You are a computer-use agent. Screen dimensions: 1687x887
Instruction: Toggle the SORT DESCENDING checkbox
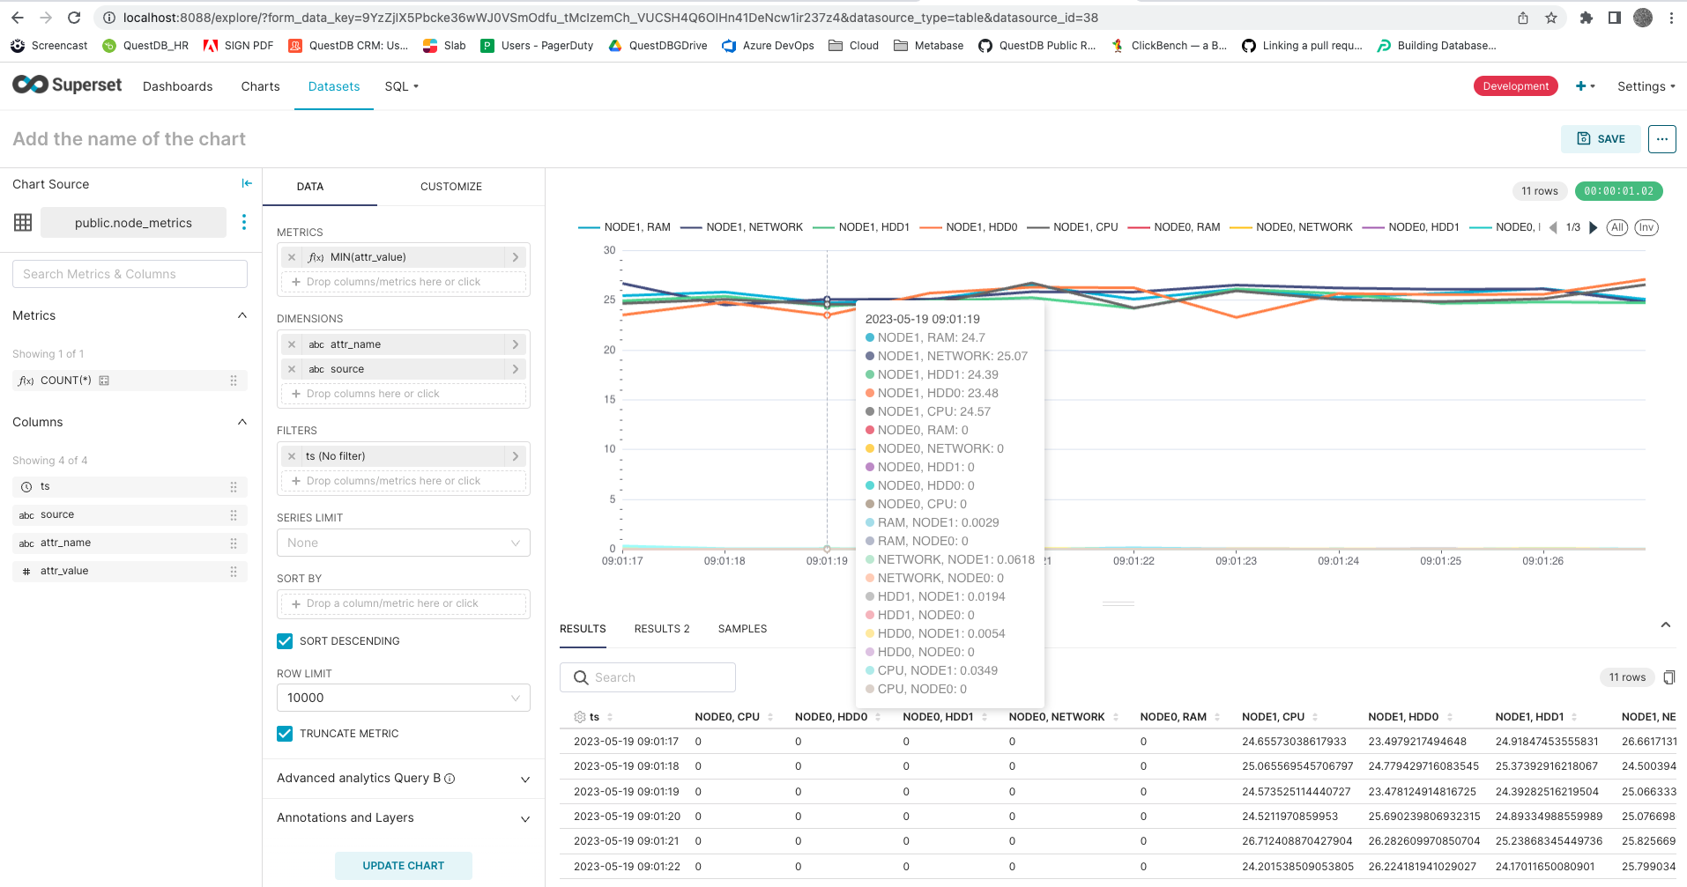tap(285, 641)
